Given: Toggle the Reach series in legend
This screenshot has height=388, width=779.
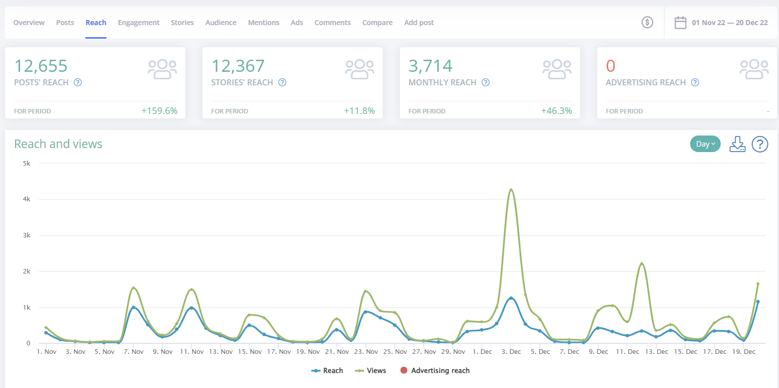Looking at the screenshot, I should [x=327, y=370].
